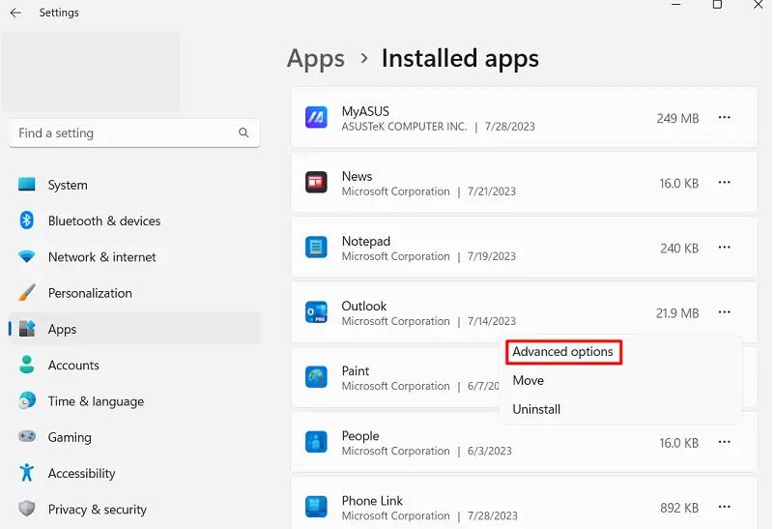Click the Phone Link app icon

[316, 507]
